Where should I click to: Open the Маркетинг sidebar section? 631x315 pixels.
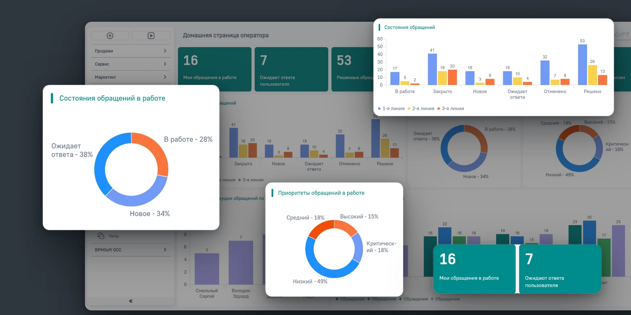click(x=131, y=77)
